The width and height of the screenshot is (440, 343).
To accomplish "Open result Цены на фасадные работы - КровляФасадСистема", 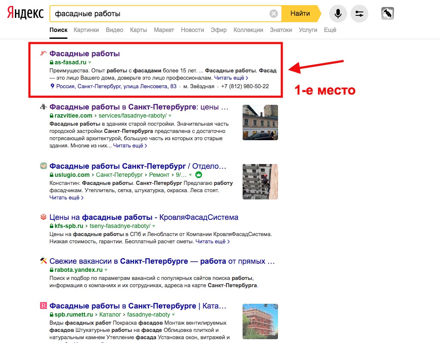I will click(144, 217).
